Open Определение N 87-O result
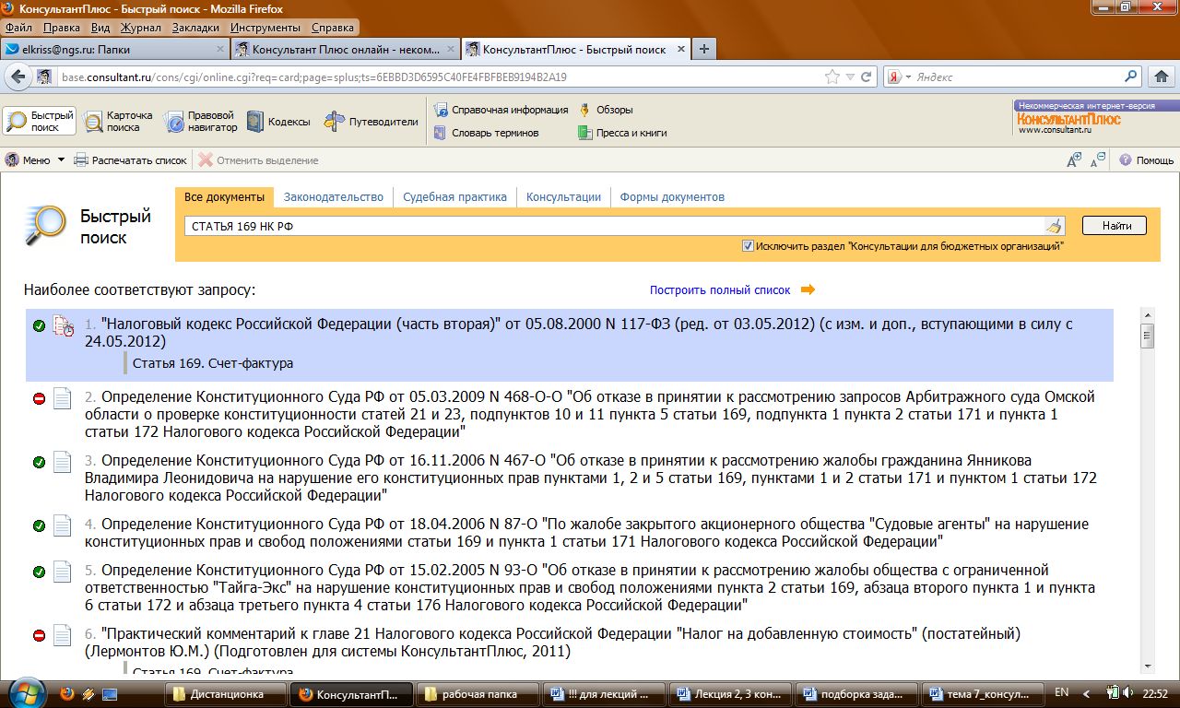Viewport: 1180px width, 708px height. tap(586, 533)
